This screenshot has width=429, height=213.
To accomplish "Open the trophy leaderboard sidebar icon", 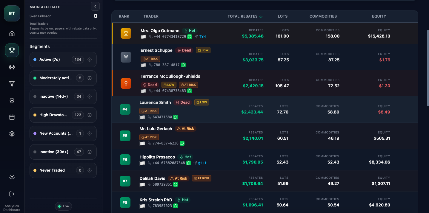I will (x=12, y=50).
